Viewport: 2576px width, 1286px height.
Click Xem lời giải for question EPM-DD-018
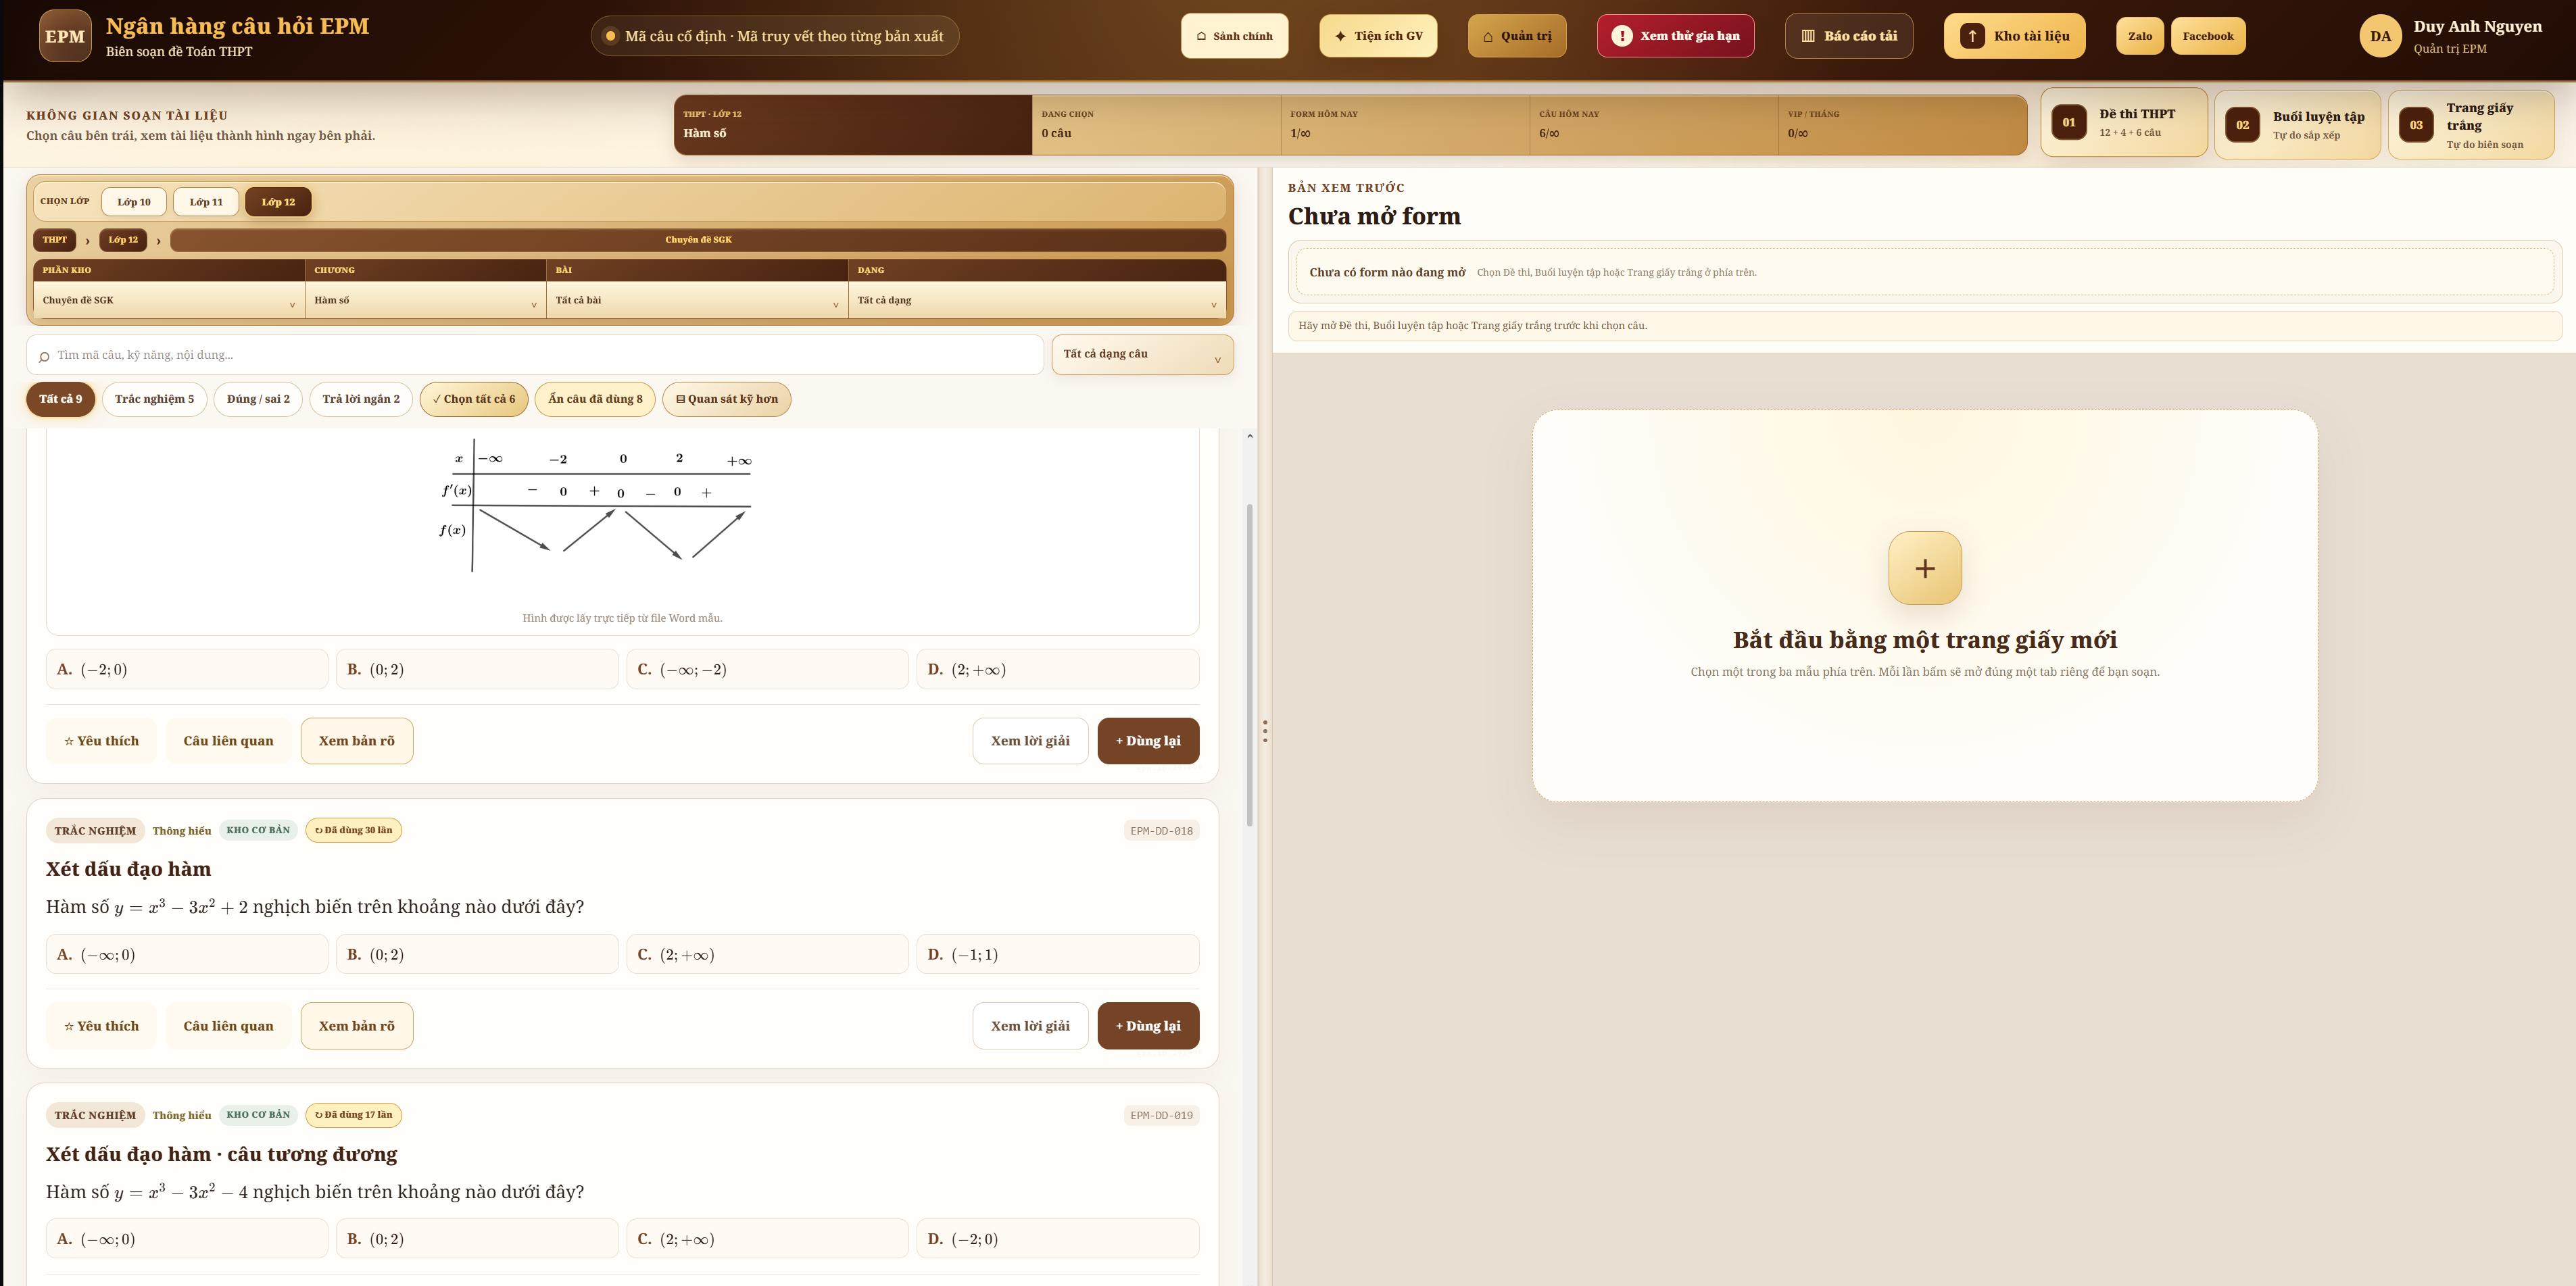tap(1030, 1026)
